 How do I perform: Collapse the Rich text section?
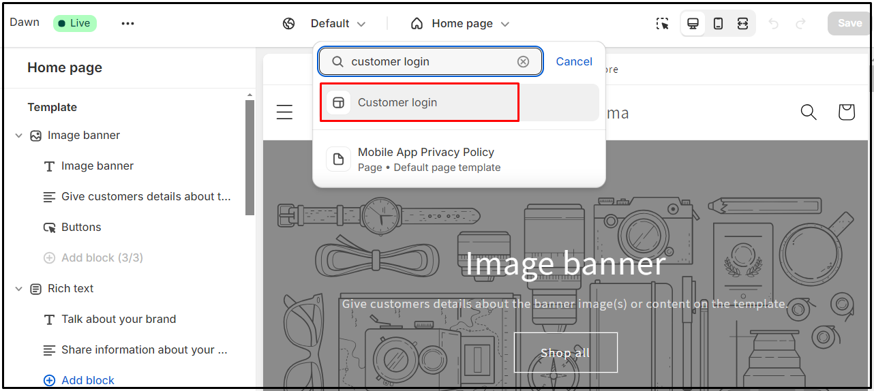[x=18, y=289]
